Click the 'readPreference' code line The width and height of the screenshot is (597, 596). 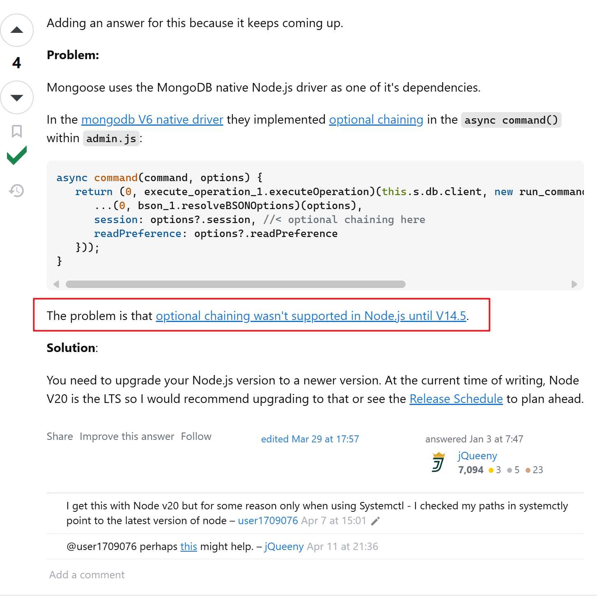click(x=216, y=234)
